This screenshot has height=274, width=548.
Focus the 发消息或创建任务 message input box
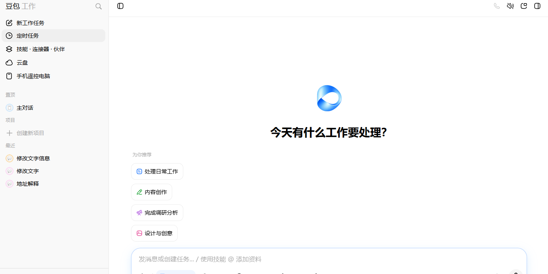point(329,259)
